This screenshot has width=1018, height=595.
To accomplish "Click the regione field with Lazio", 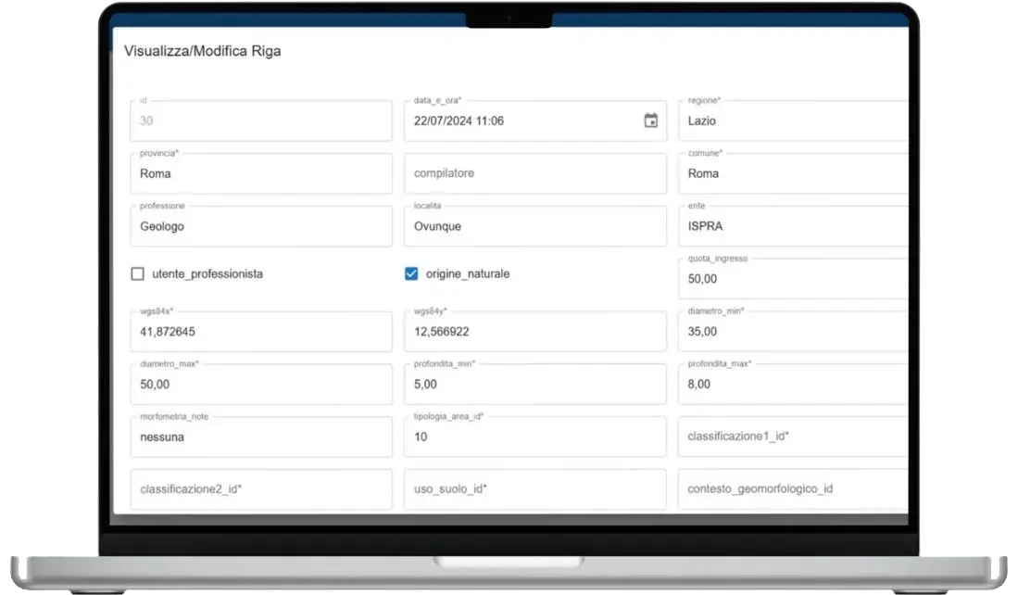I will click(793, 120).
